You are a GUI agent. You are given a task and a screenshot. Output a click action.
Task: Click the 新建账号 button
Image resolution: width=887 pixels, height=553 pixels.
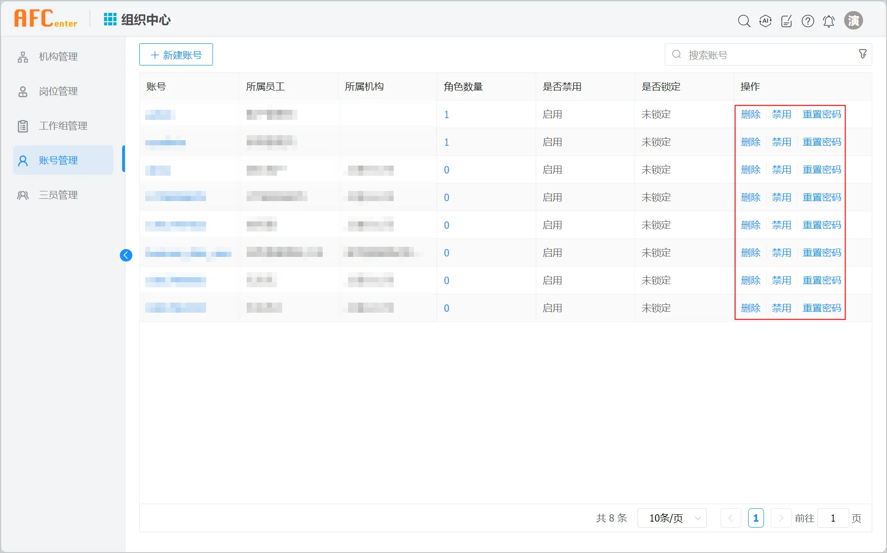coord(176,55)
